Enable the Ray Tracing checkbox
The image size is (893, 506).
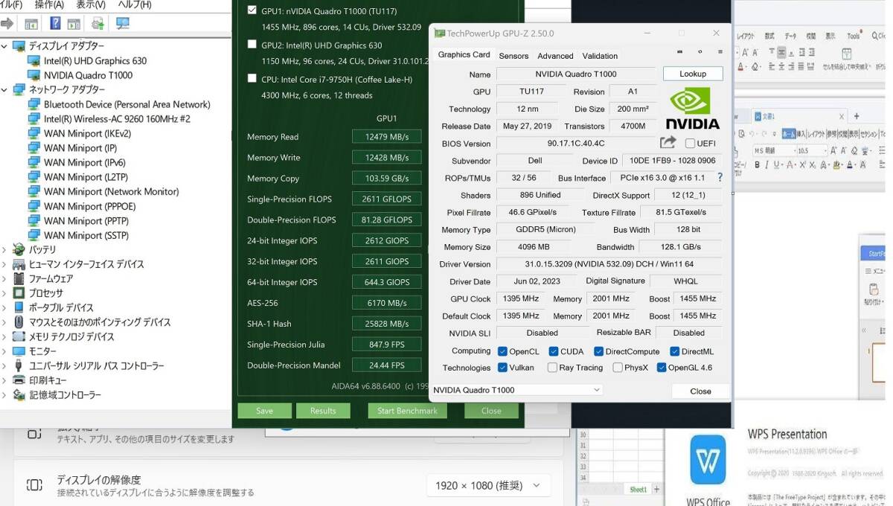tap(552, 368)
